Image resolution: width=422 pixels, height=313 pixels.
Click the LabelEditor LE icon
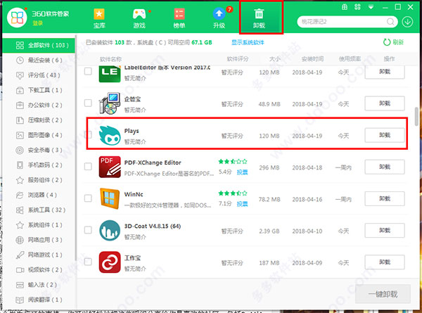110,74
